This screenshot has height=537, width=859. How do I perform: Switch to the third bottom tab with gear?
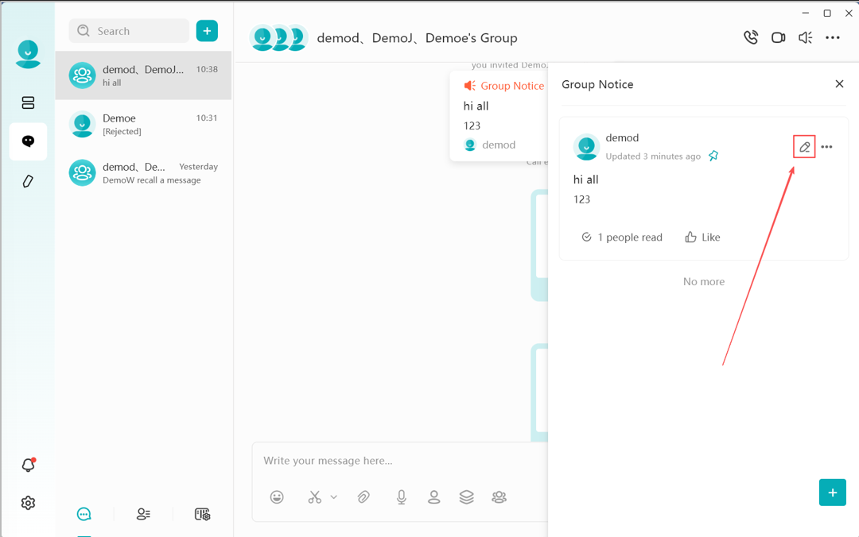pos(202,514)
